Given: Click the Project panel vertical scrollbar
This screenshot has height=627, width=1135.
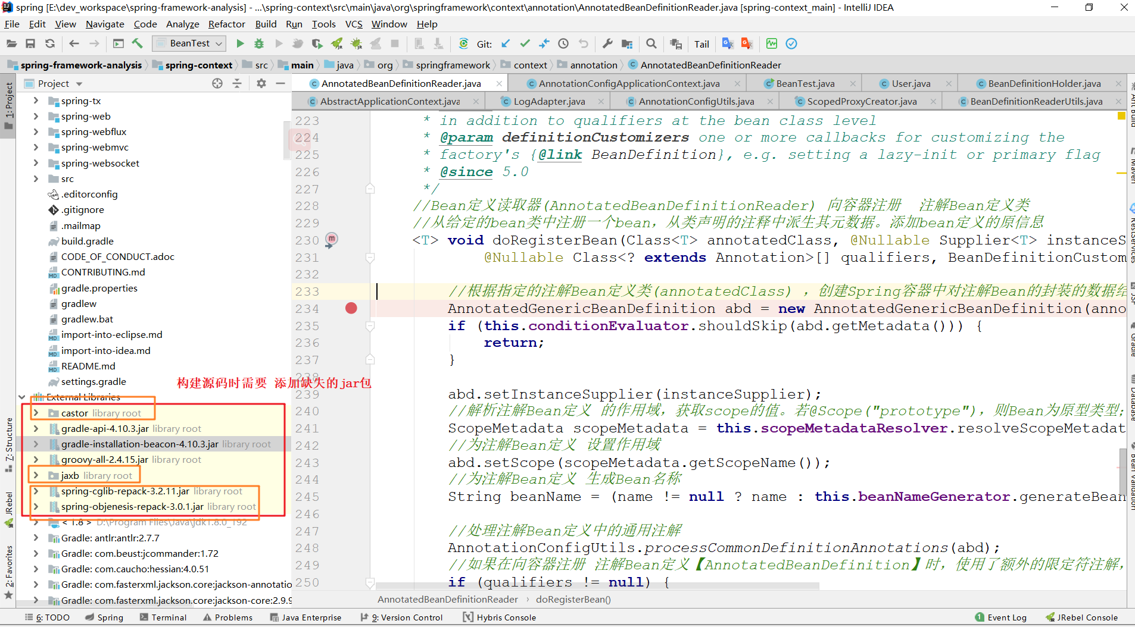Looking at the screenshot, I should (x=287, y=139).
